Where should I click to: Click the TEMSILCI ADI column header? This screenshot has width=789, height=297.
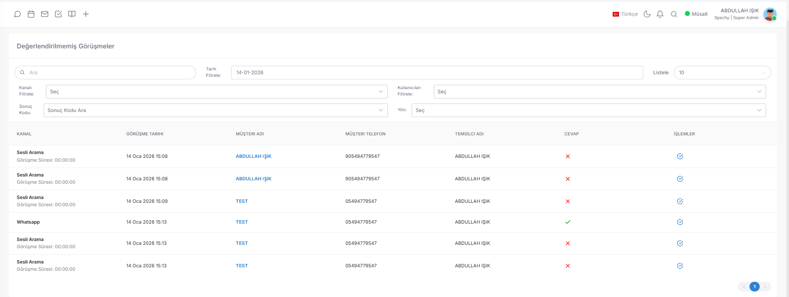coord(469,134)
